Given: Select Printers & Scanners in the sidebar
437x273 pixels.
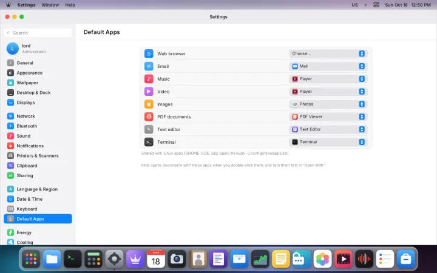Looking at the screenshot, I should 38,156.
